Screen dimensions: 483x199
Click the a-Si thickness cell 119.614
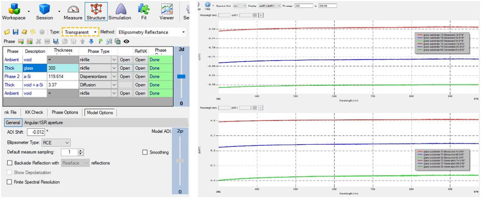click(x=63, y=76)
